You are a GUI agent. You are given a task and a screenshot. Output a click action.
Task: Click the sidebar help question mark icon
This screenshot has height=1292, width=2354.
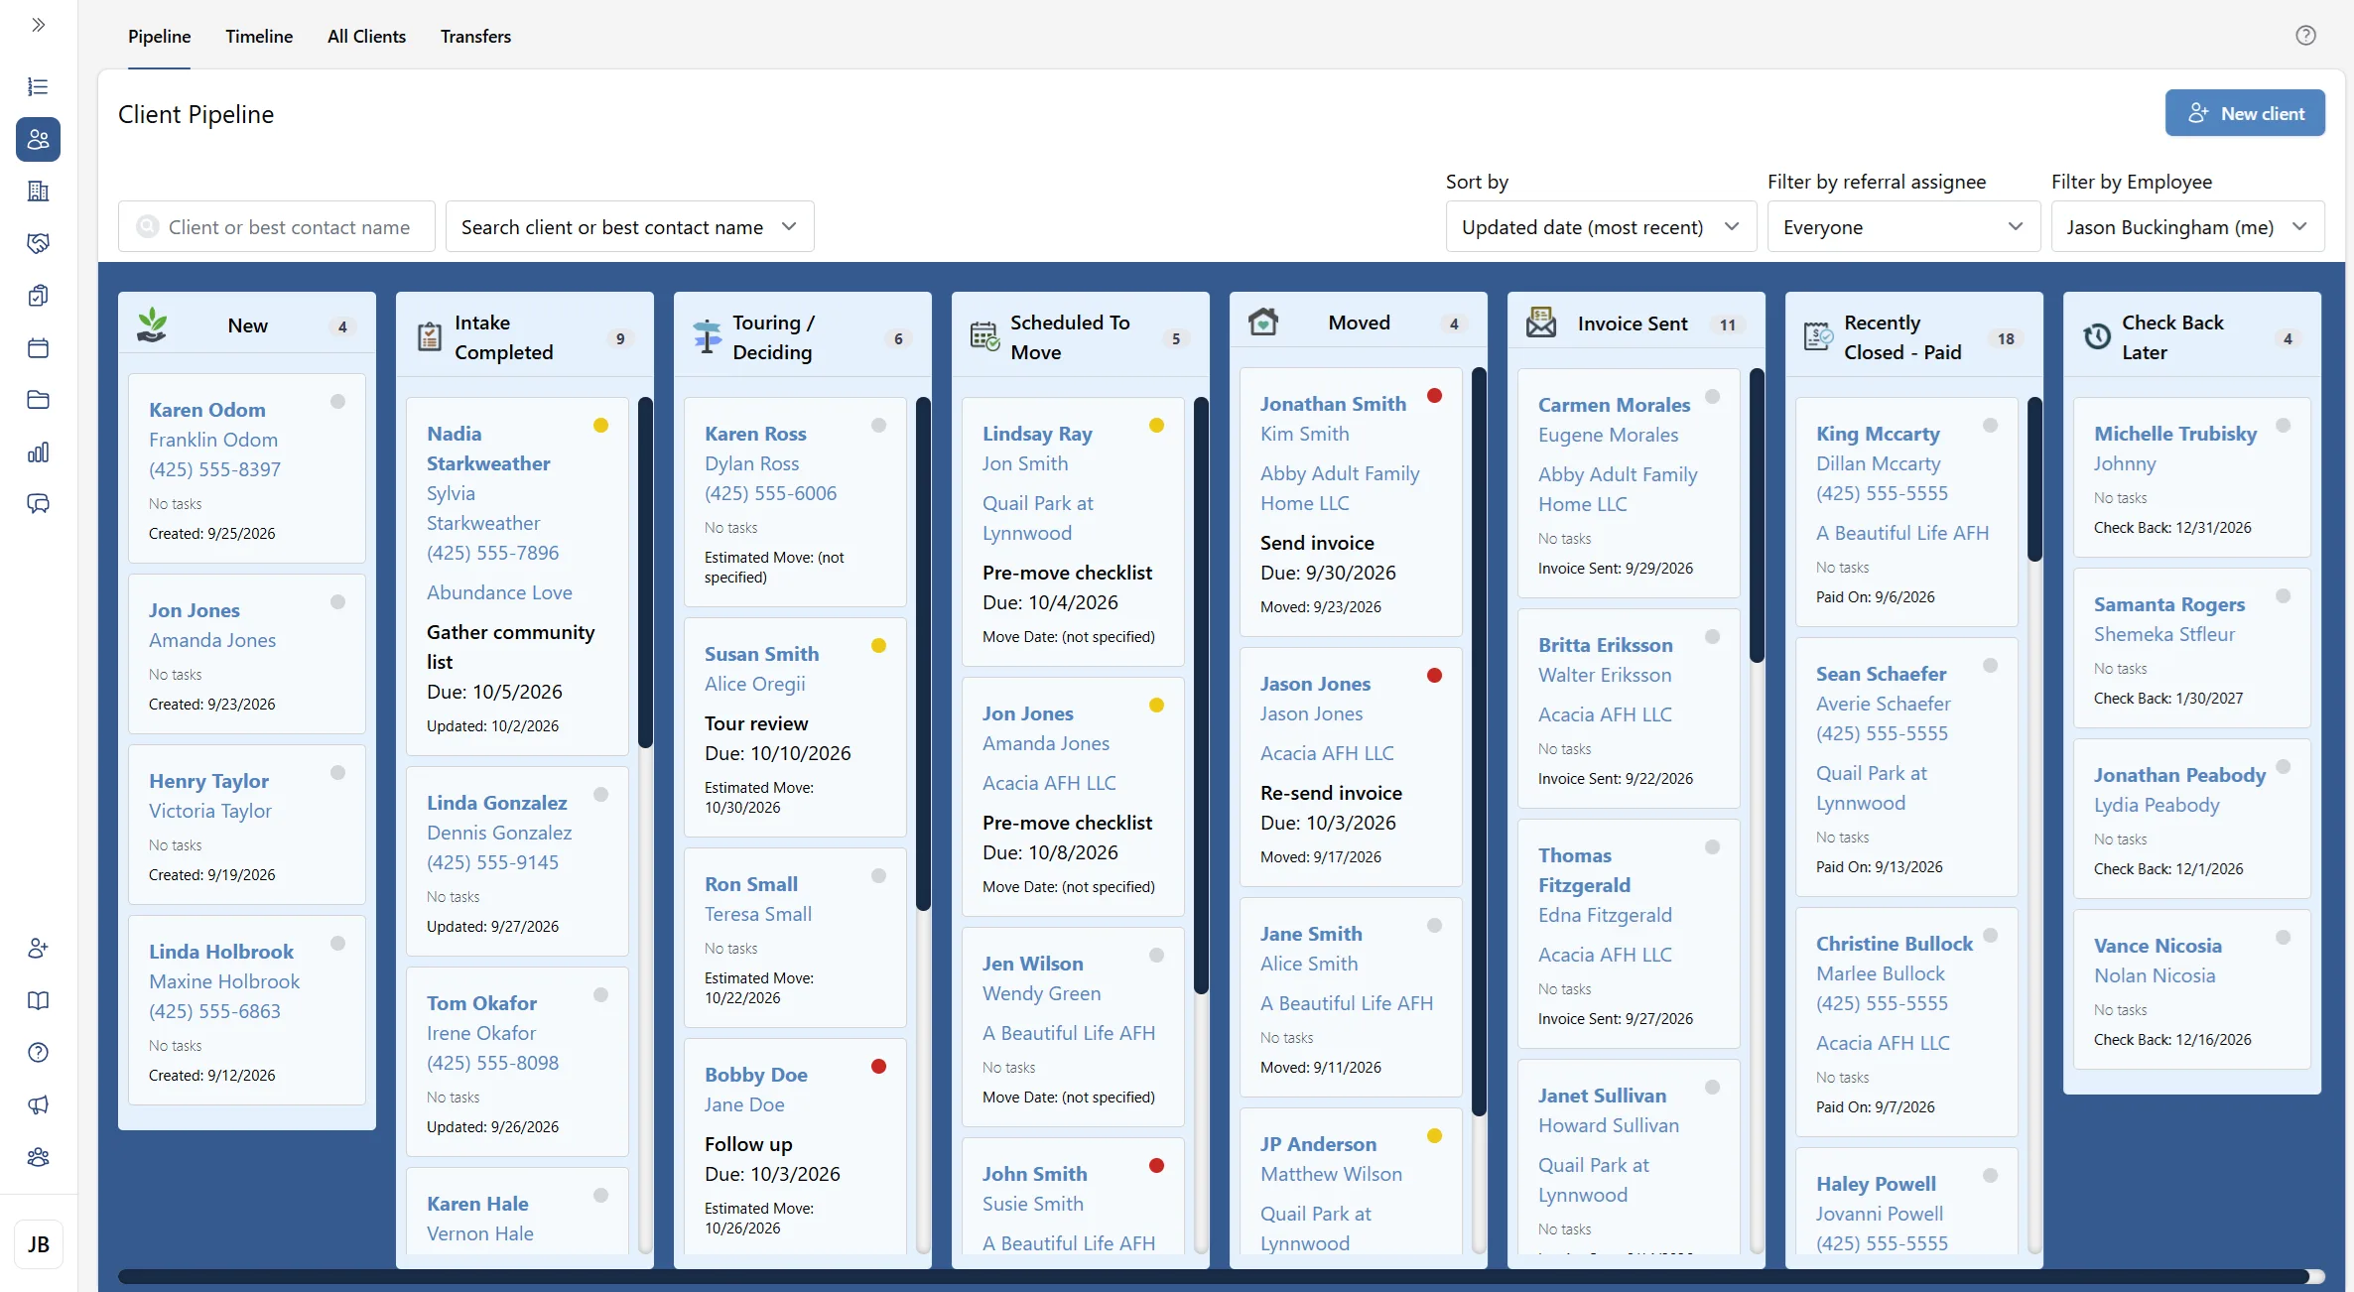tap(38, 1053)
